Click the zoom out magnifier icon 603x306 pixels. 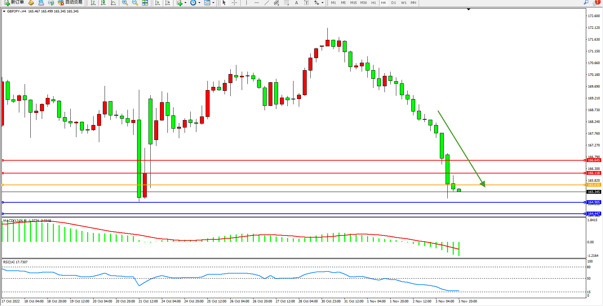[135, 3]
